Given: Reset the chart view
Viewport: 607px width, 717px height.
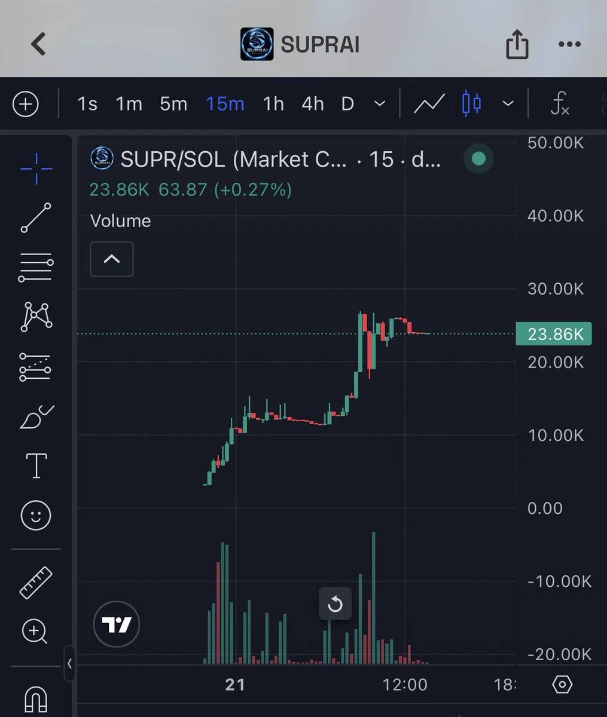Looking at the screenshot, I should 335,604.
